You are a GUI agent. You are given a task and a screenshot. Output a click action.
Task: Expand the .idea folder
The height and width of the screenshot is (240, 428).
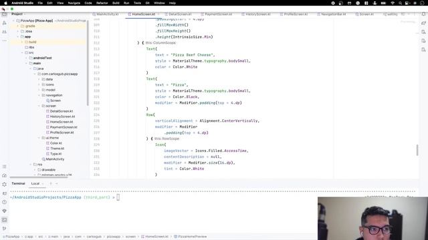tap(18, 31)
